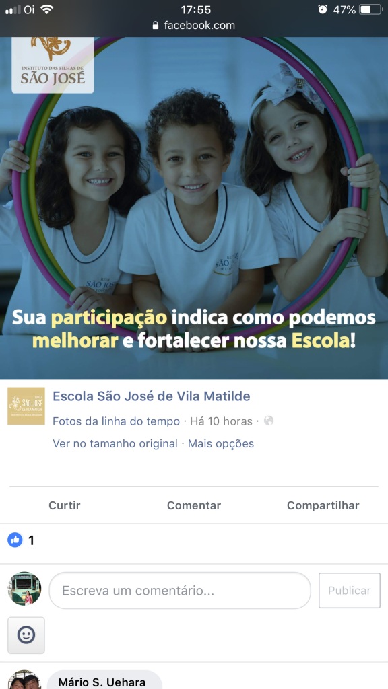
Task: Tap Ver no tamanho original link
Action: 115,444
